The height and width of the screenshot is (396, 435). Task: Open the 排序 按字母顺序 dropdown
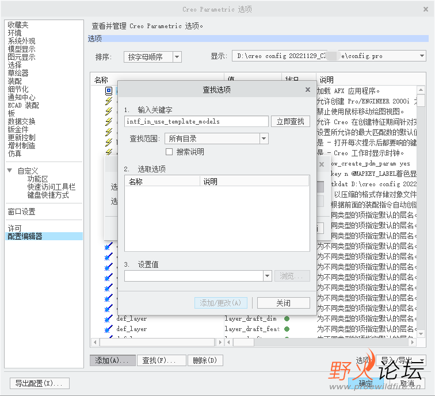click(x=177, y=57)
